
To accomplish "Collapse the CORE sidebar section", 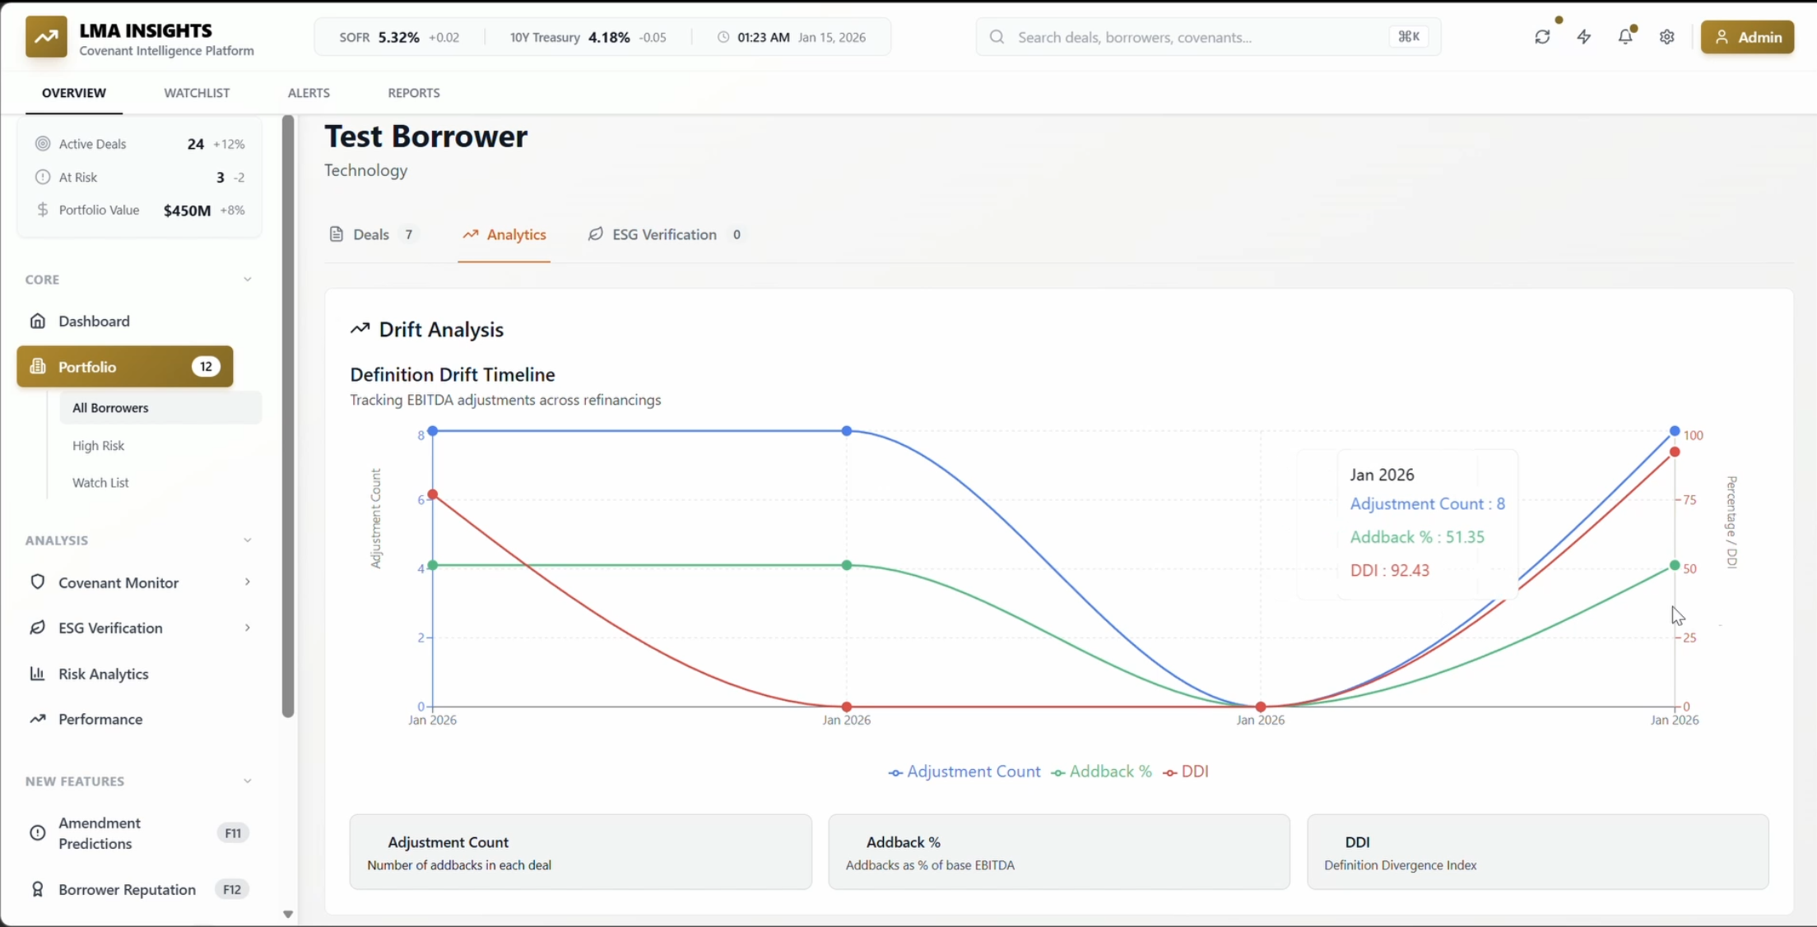I will (x=247, y=280).
